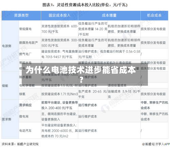Image resolution: width=170 pixels, height=149 pixels.
Task: Click 低负载运行产生的可变成本增量 in 燃煤热电联产 row
Action: (93, 43)
